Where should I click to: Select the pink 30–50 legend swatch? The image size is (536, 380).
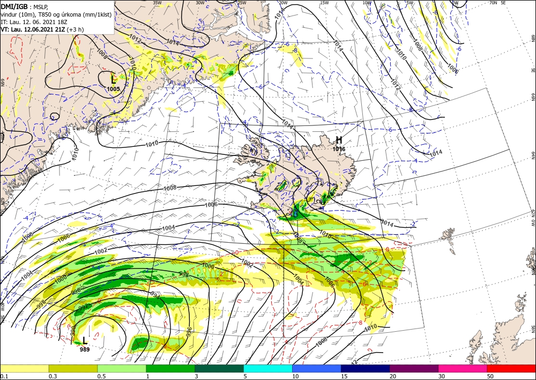point(463,368)
